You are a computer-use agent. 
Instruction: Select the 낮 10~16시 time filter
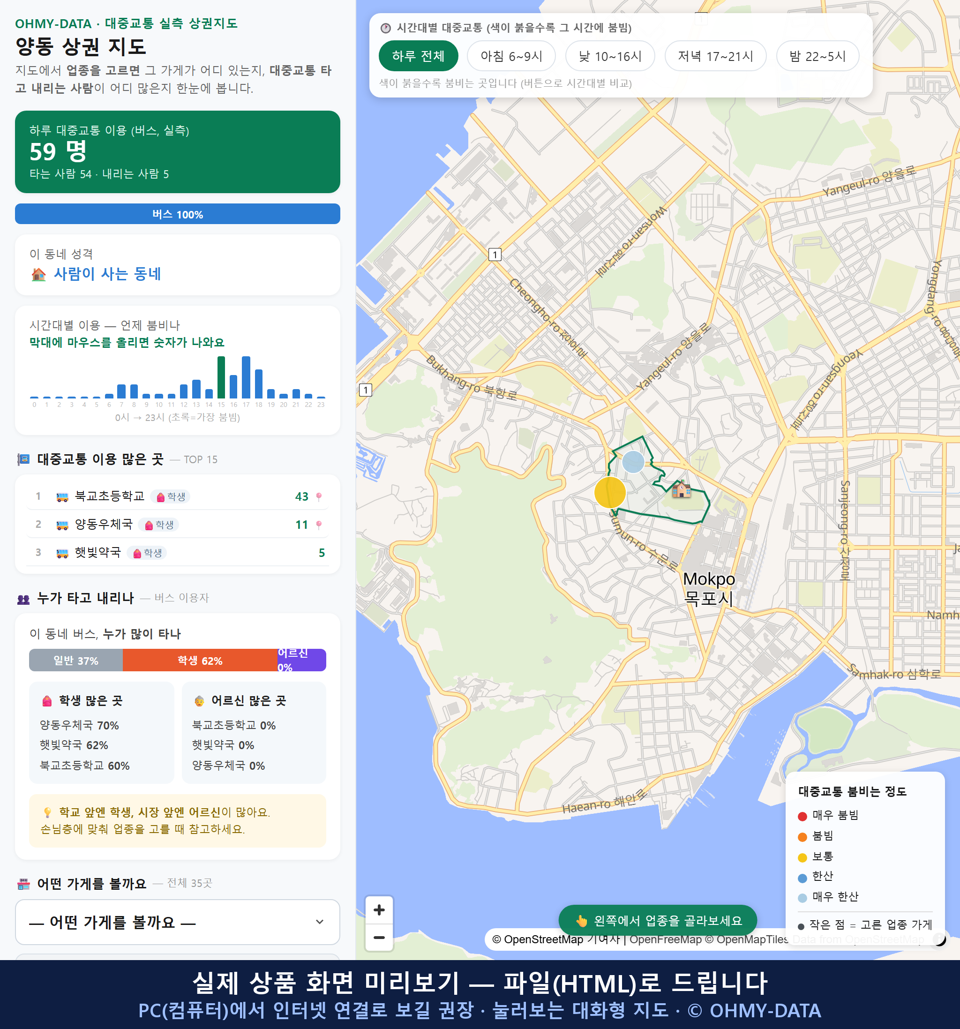click(x=610, y=56)
